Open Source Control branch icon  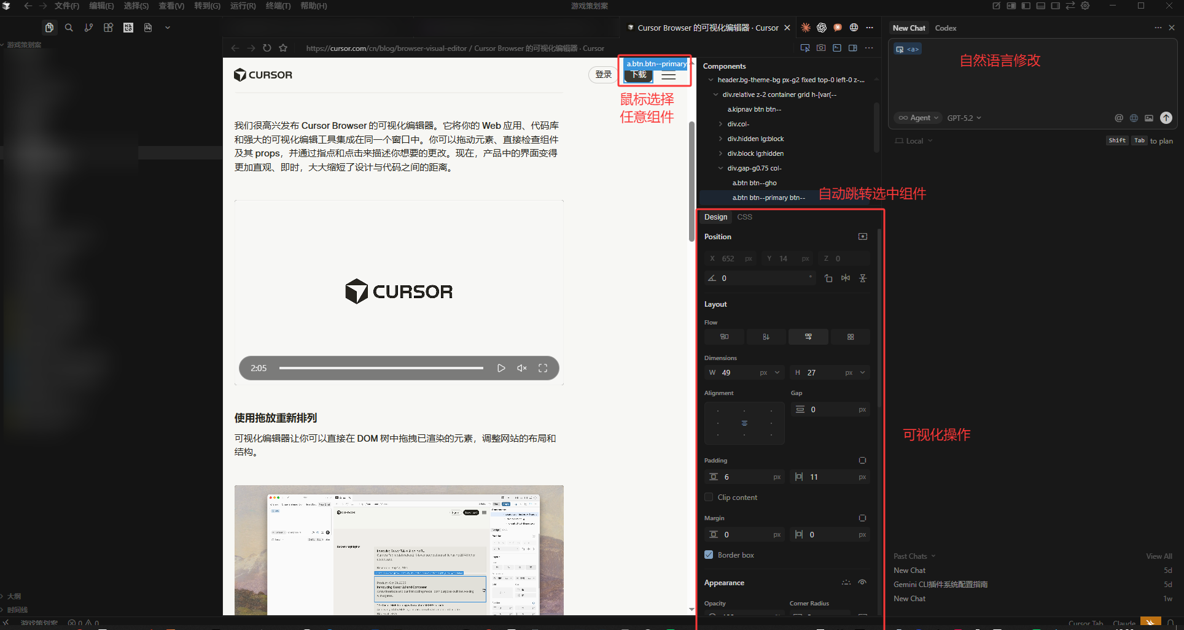(88, 28)
